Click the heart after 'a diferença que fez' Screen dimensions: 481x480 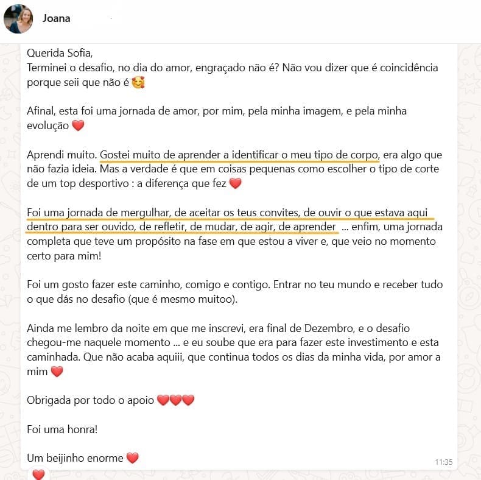(x=235, y=183)
